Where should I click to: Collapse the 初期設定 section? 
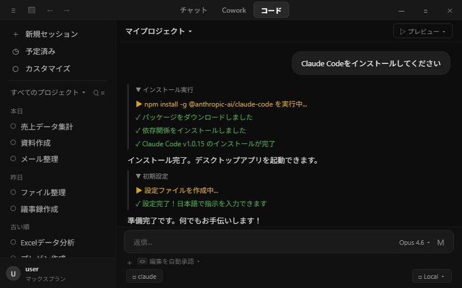point(152,176)
